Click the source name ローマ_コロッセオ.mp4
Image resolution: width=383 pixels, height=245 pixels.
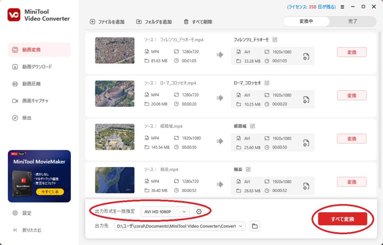pos(178,83)
